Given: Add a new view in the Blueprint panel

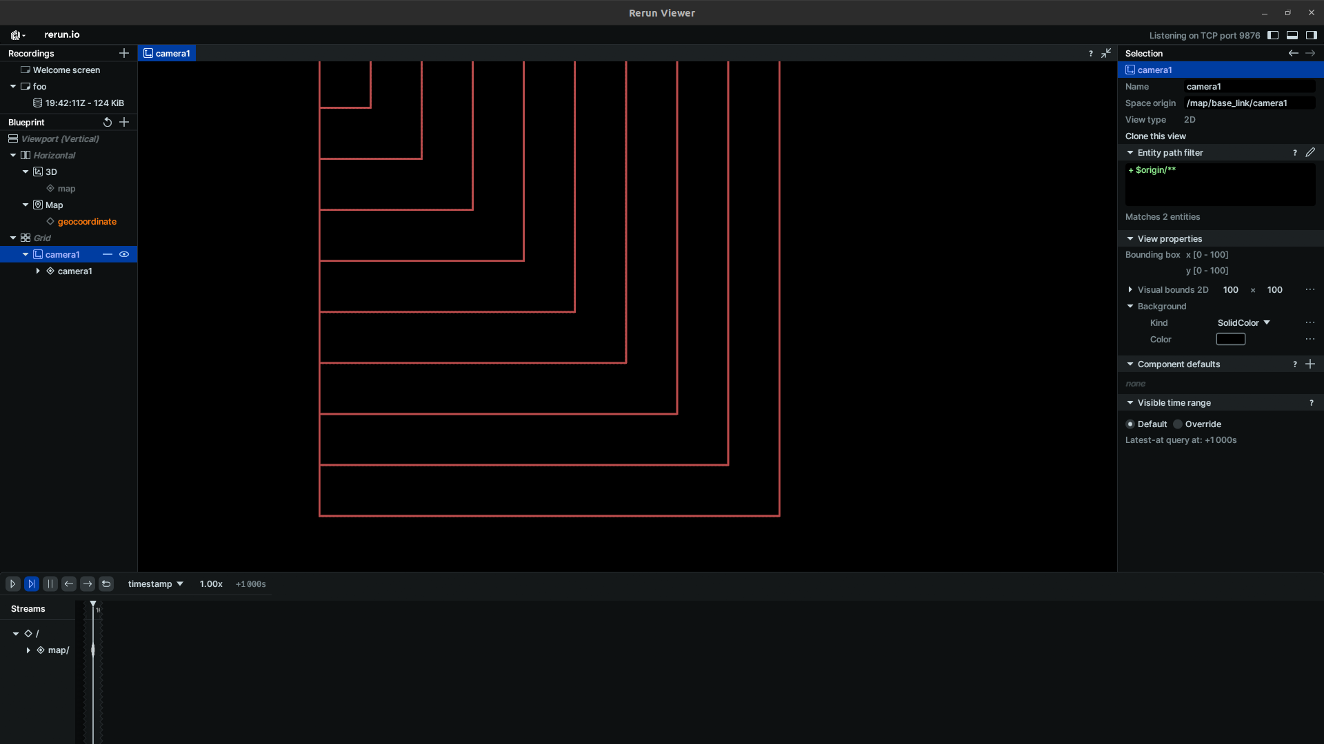Looking at the screenshot, I should tap(125, 122).
